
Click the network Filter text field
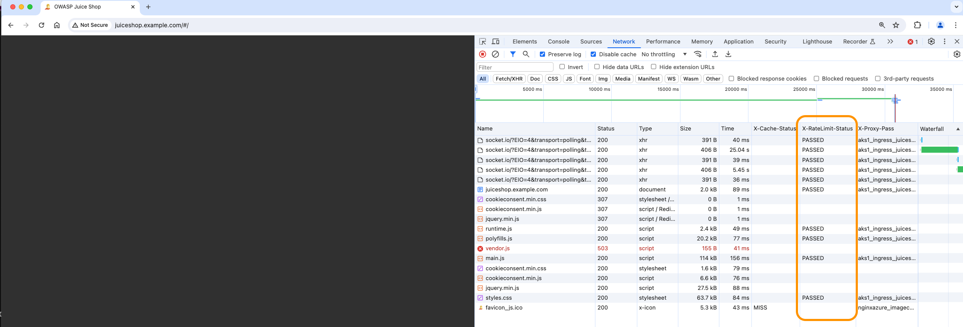515,67
